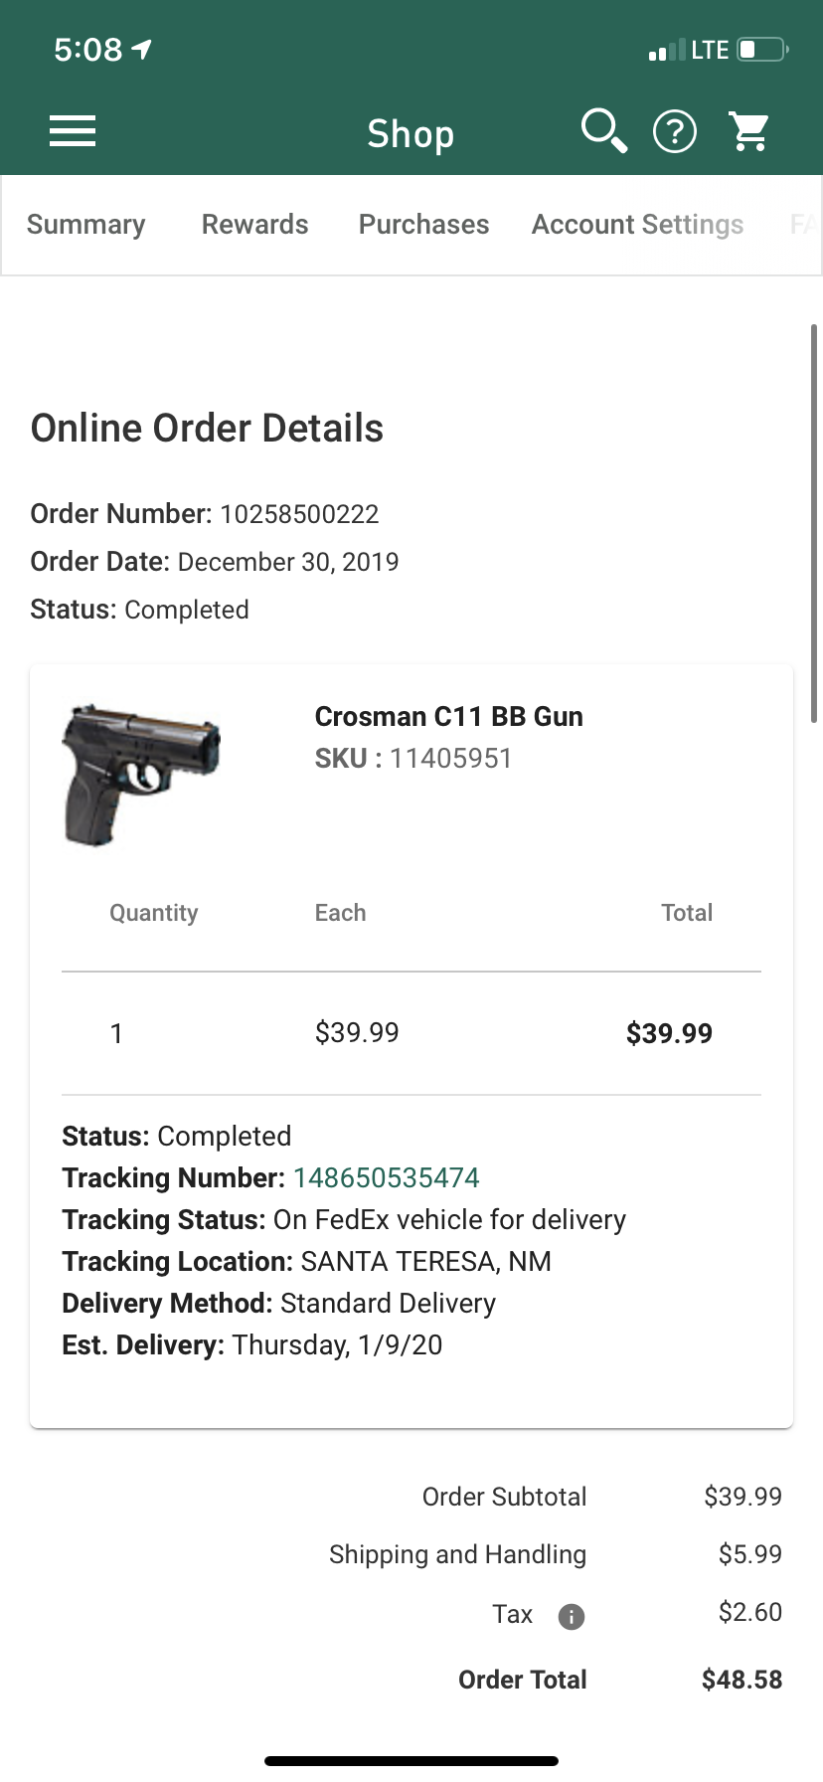Screen dimensions: 823x1782
Task: Tap the Shop page title
Action: 411,132
